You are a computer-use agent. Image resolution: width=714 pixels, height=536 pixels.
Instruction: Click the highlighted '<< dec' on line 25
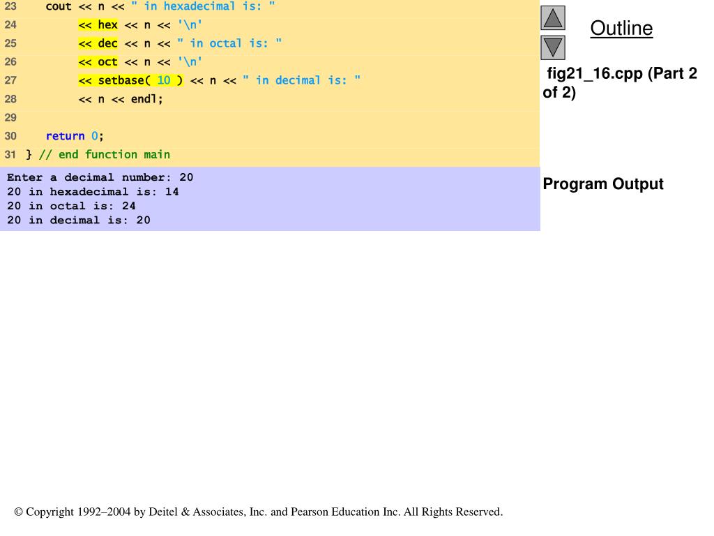click(x=98, y=43)
